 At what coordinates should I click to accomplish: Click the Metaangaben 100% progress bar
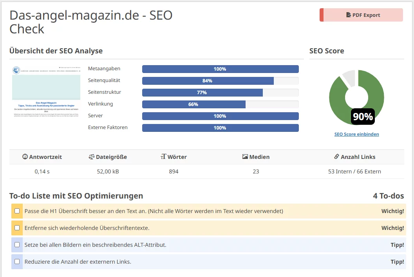(221, 69)
